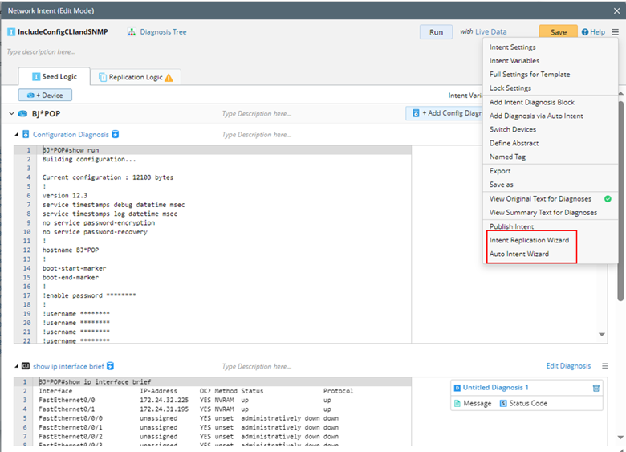This screenshot has width=626, height=452.
Task: Choose Full Settings for Template
Action: coord(530,75)
